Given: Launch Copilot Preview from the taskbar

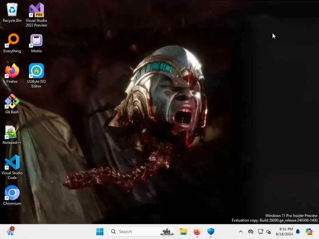Looking at the screenshot, I should [309, 232].
